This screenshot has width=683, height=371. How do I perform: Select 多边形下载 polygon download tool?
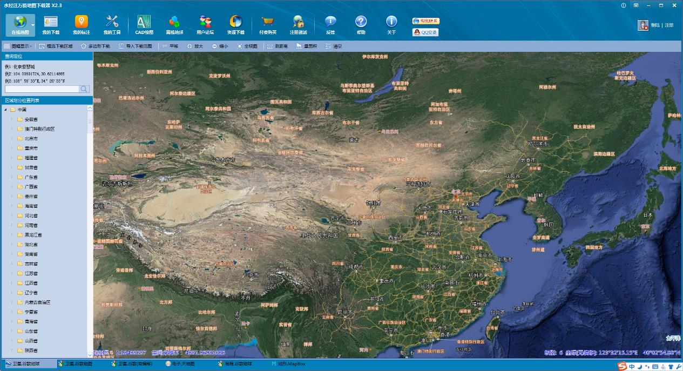[x=96, y=46]
